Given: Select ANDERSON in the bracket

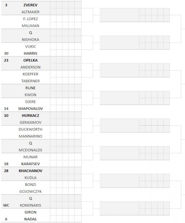Looking at the screenshot, I should pos(30,67).
